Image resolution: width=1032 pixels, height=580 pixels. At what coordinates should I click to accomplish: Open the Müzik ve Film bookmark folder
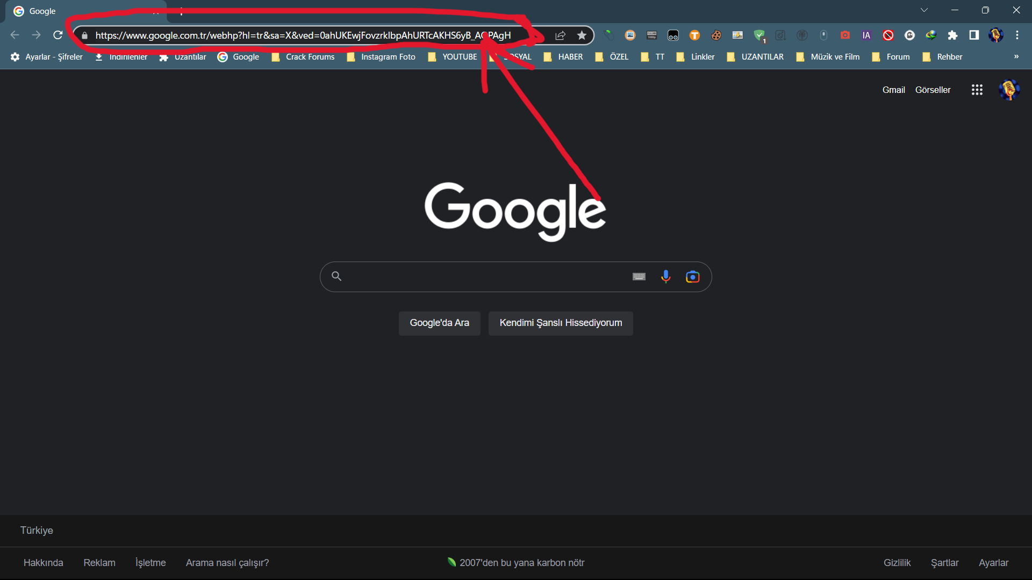pyautogui.click(x=828, y=57)
